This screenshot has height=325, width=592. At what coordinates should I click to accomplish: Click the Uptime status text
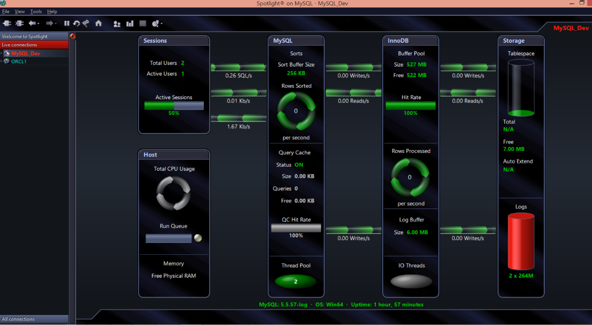coord(387,305)
